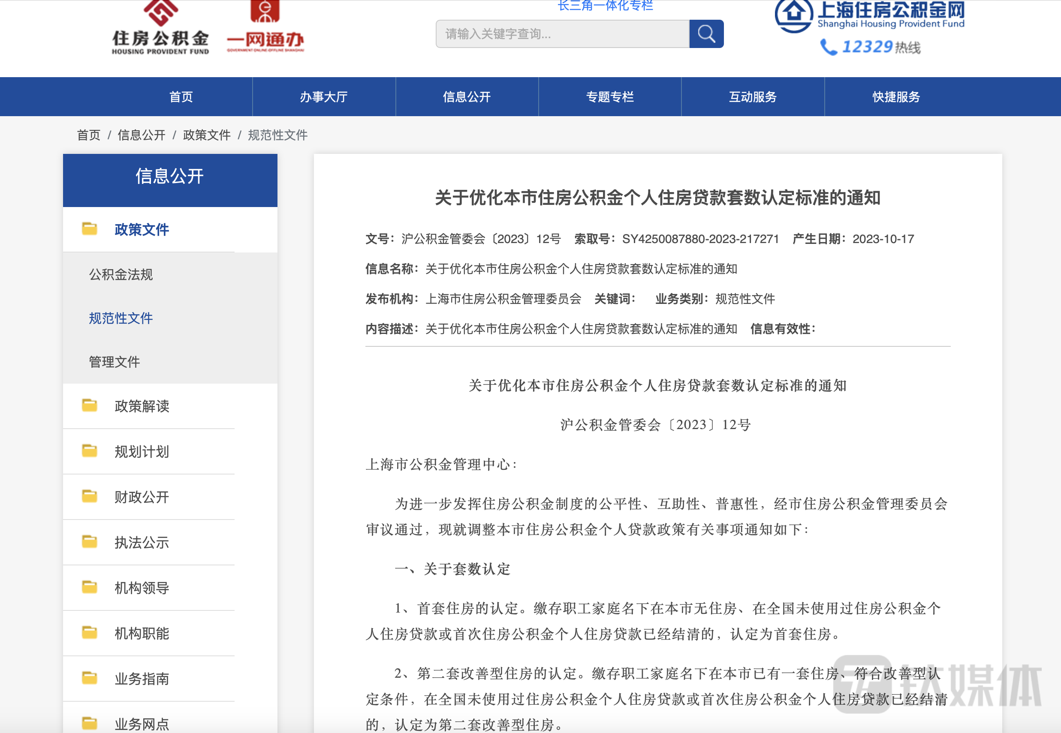Open the 办事大厅 menu
This screenshot has height=733, width=1061.
tap(323, 96)
